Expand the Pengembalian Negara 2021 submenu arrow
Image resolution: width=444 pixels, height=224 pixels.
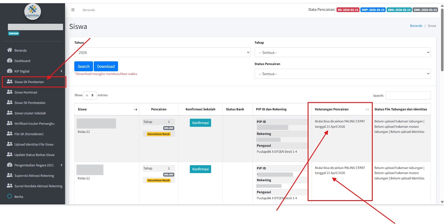pyautogui.click(x=61, y=165)
